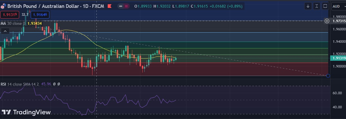This screenshot has width=346, height=119.
Task: Click the 1.96000 price scale label
Action: pyautogui.click(x=339, y=29)
